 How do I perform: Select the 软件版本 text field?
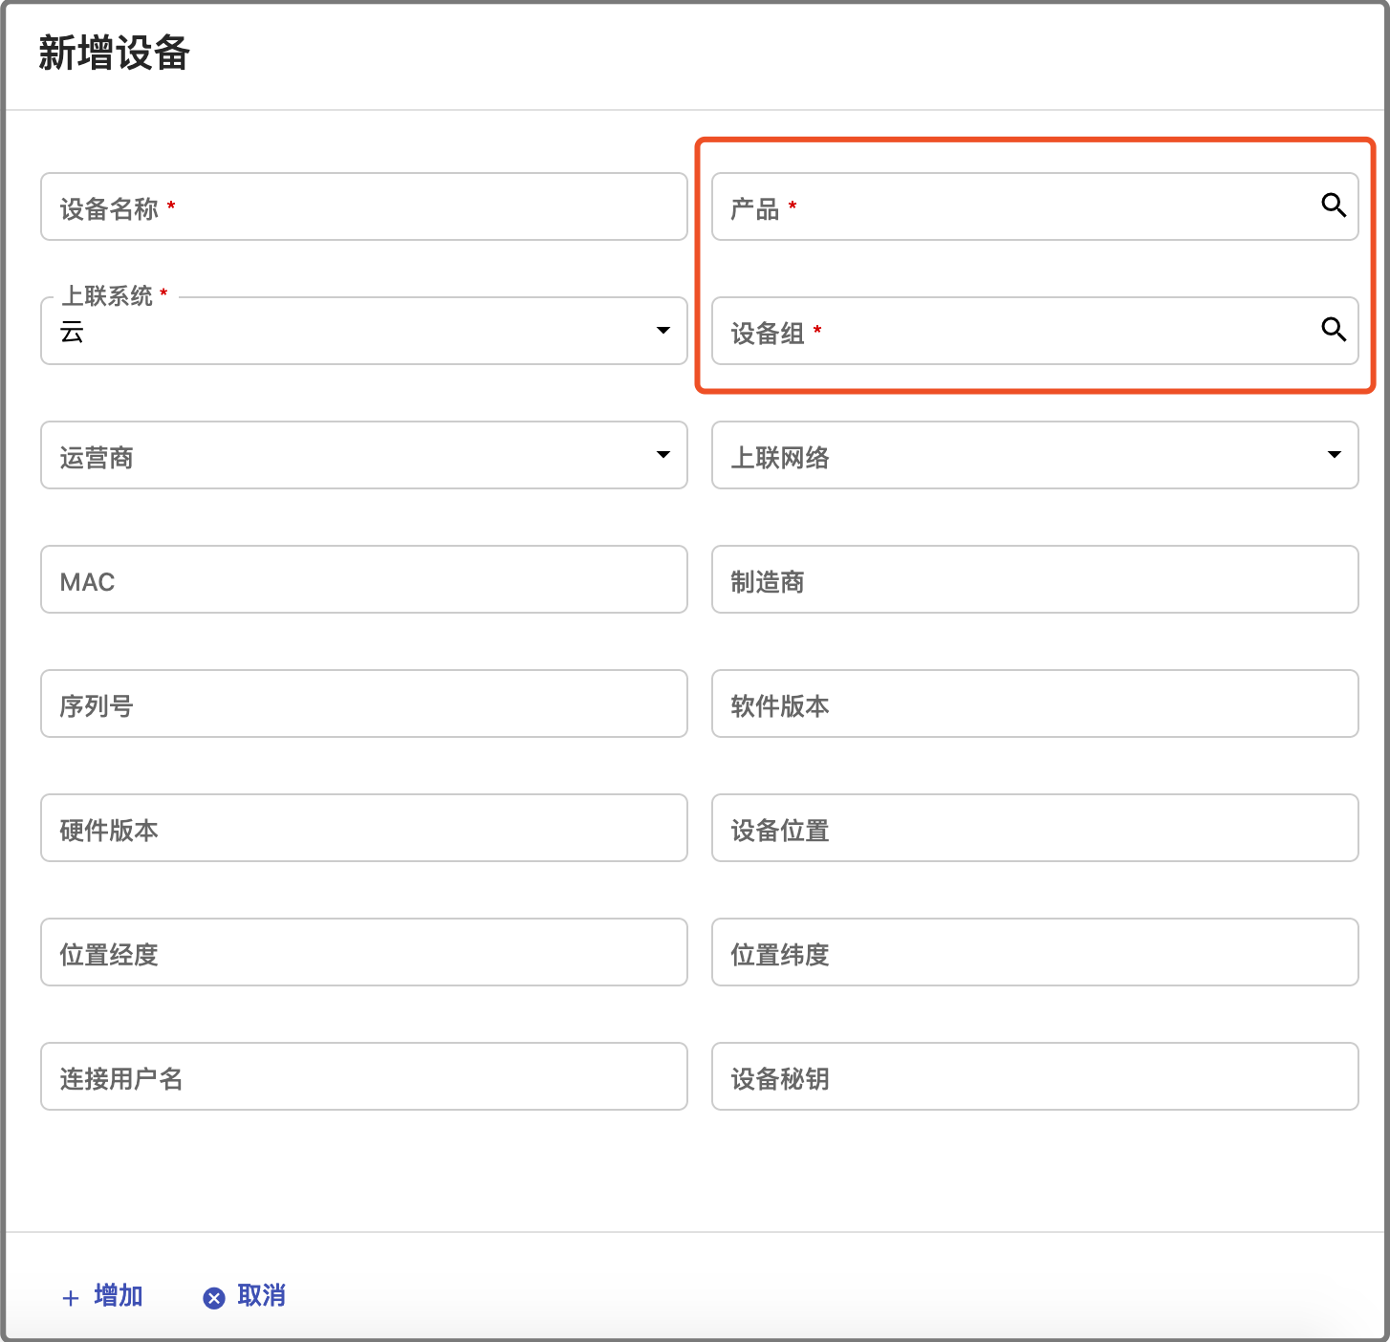(x=1034, y=703)
